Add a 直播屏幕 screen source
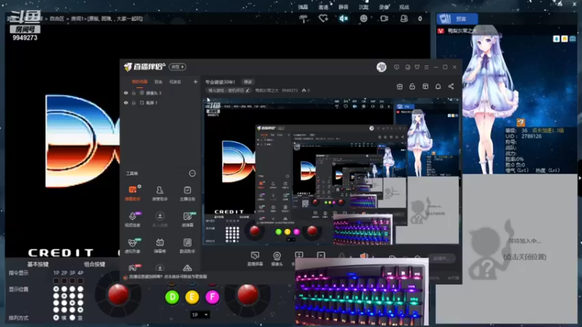Screen dimensions: 582x327 pos(255,259)
